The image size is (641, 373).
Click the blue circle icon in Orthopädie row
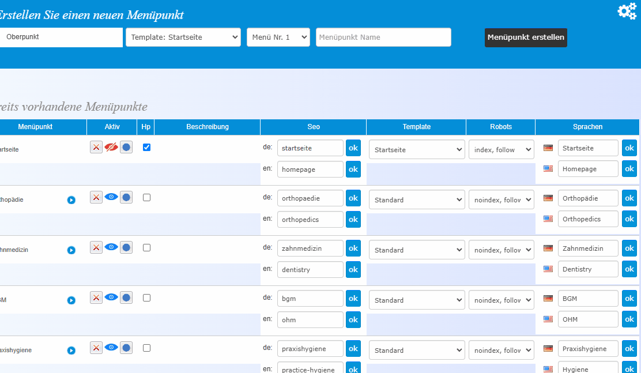pos(126,197)
